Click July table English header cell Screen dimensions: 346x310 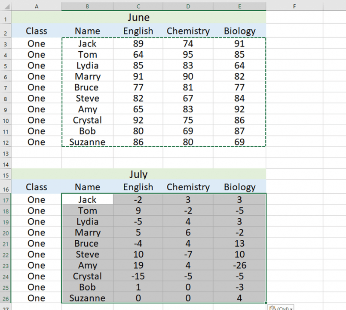point(138,187)
